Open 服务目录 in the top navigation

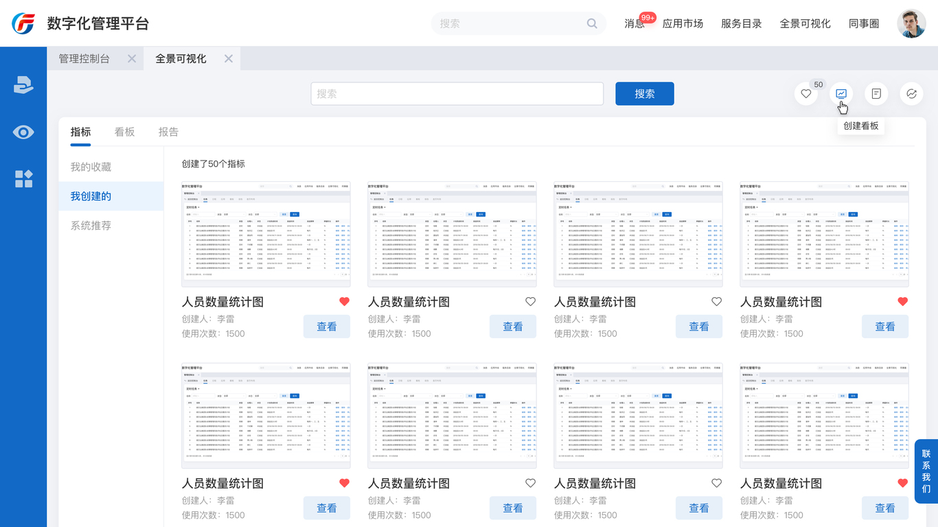click(742, 23)
